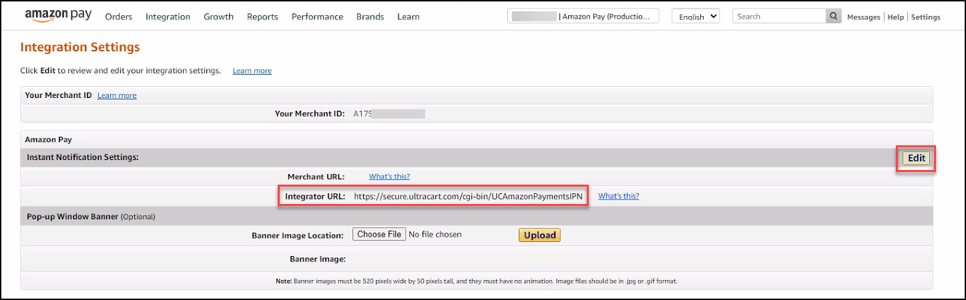Open the Messages link
This screenshot has height=300, width=966.
[863, 17]
